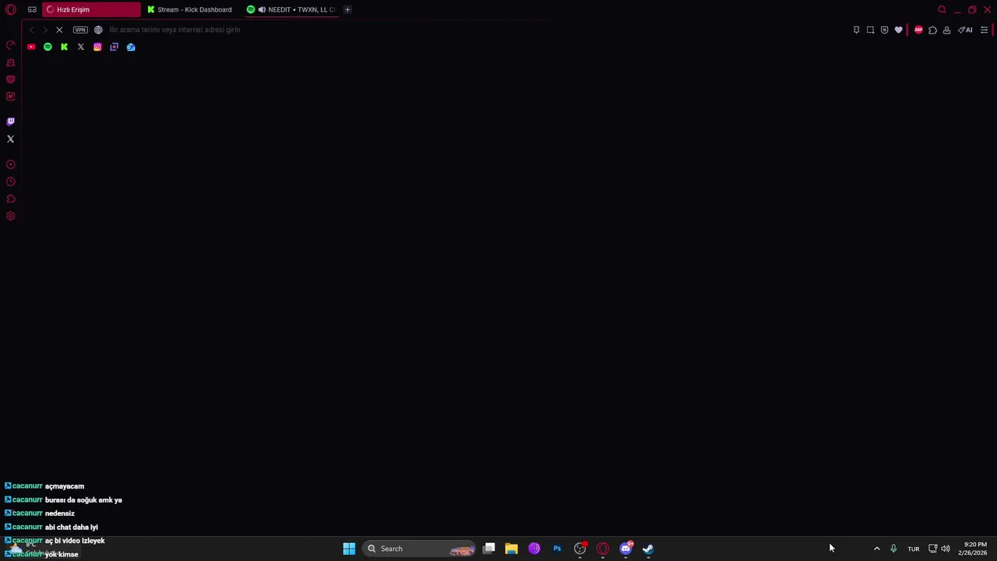This screenshot has width=997, height=561.
Task: Open the purple screen-recorder bookmark
Action: point(114,47)
